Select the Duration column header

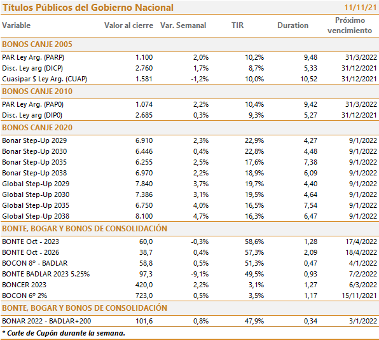293,25
